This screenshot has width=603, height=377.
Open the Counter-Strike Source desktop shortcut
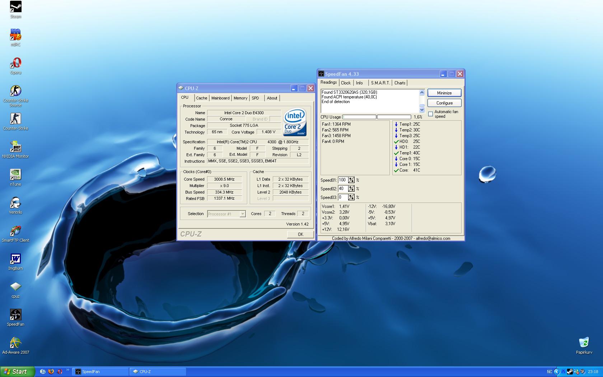click(15, 96)
